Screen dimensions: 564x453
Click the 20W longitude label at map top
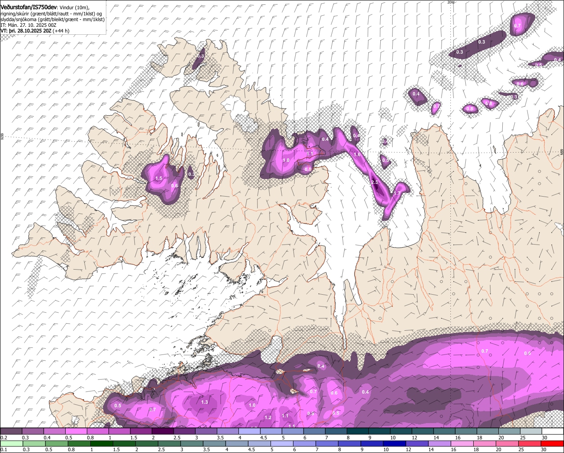pyautogui.click(x=450, y=2)
